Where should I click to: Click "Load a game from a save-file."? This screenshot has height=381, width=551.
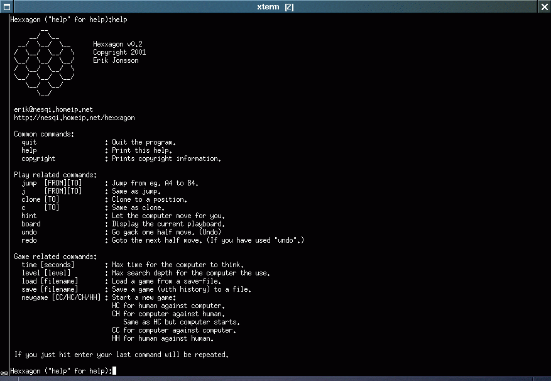[166, 281]
